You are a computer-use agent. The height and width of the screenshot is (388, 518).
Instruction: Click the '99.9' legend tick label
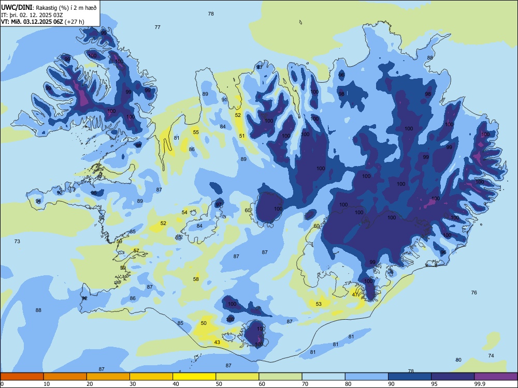click(480, 384)
